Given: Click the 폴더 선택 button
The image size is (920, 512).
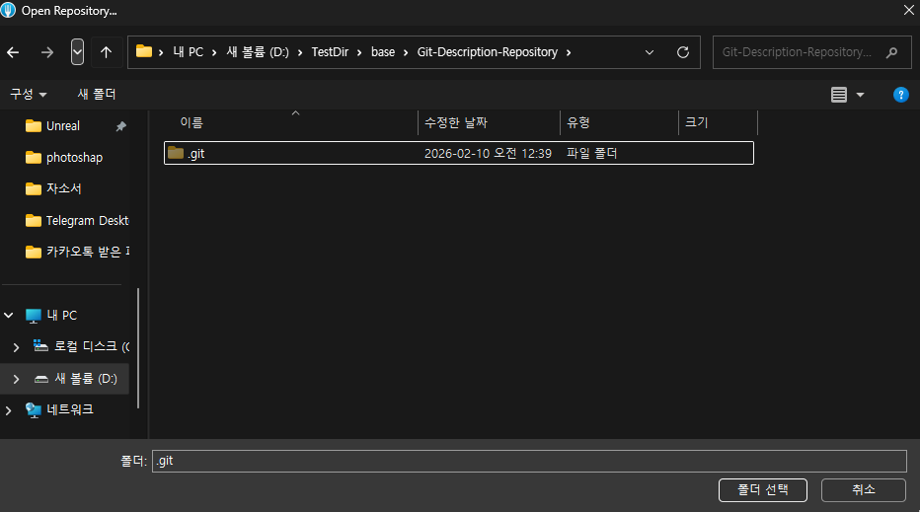Looking at the screenshot, I should [763, 489].
